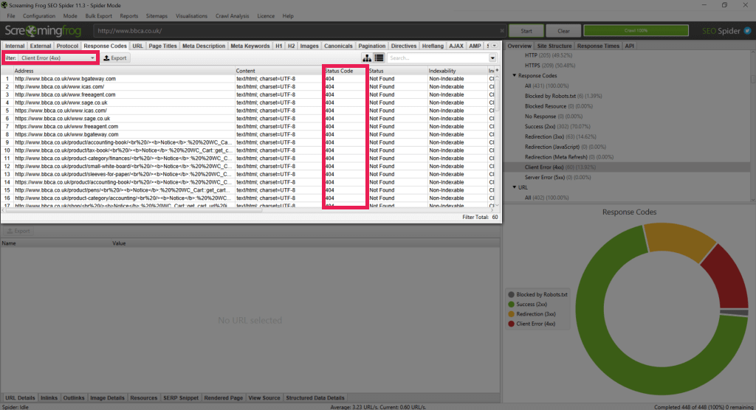This screenshot has width=756, height=410.
Task: Open the Structured Data Details bottom tab
Action: 315,398
